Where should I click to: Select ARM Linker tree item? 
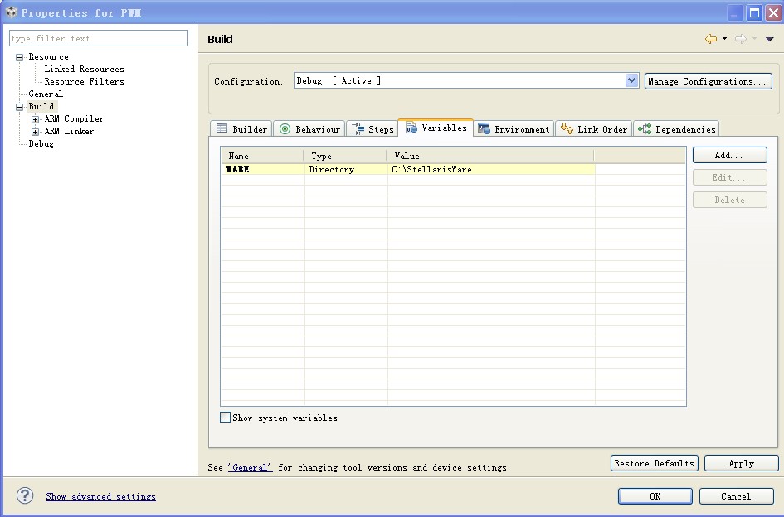[69, 132]
